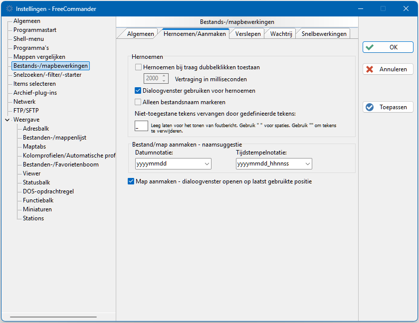Image resolution: width=419 pixels, height=323 pixels.
Task: Click the horizontal scrollbar under the tree
Action: coord(53,317)
